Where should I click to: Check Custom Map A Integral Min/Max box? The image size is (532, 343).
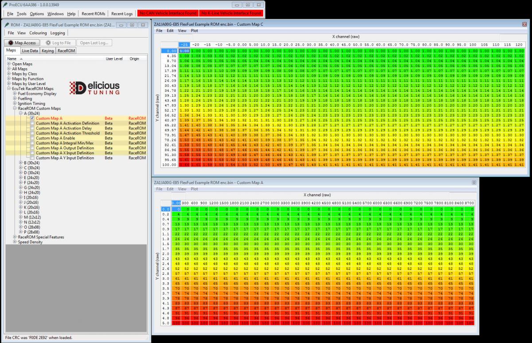coord(32,143)
